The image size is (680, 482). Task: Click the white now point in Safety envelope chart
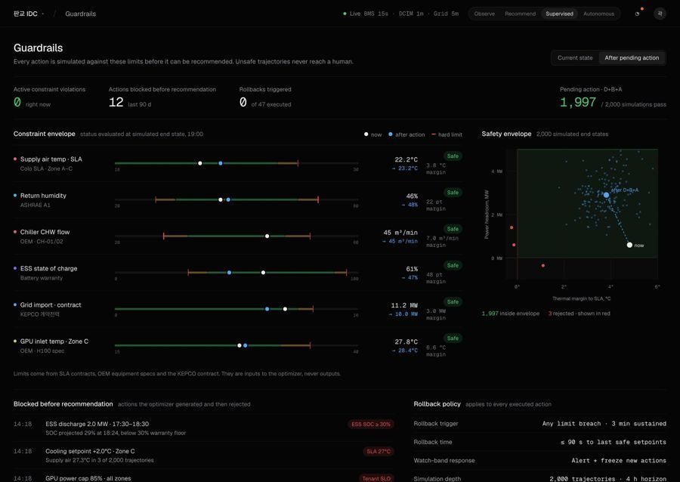click(629, 245)
